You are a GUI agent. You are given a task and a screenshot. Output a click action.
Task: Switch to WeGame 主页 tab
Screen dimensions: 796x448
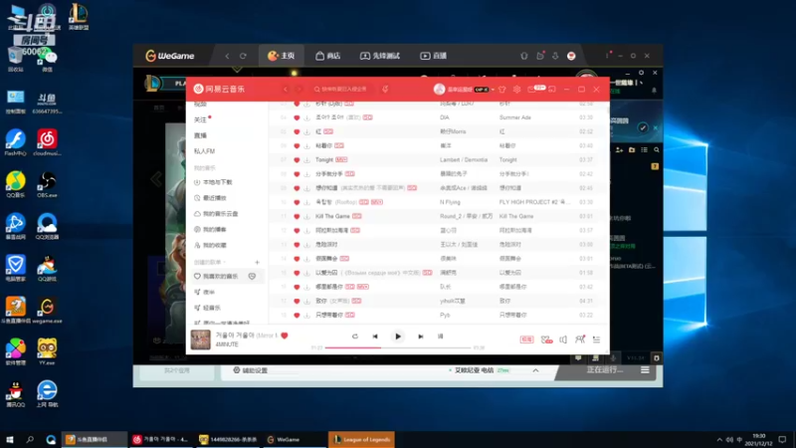click(282, 56)
